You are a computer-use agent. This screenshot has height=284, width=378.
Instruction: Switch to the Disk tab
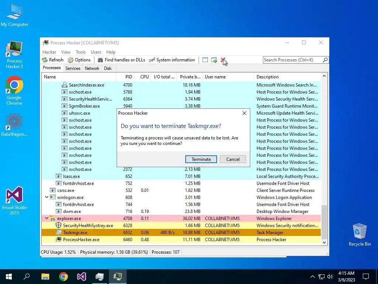click(x=108, y=68)
